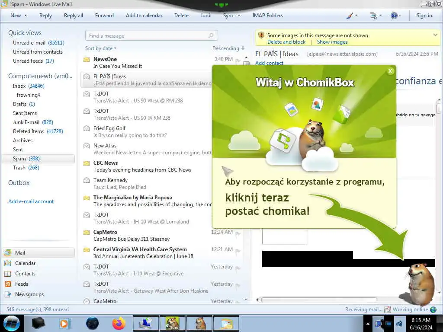Image resolution: width=443 pixels, height=332 pixels.
Task: Open help icon dropdown arrow
Action: (x=400, y=16)
